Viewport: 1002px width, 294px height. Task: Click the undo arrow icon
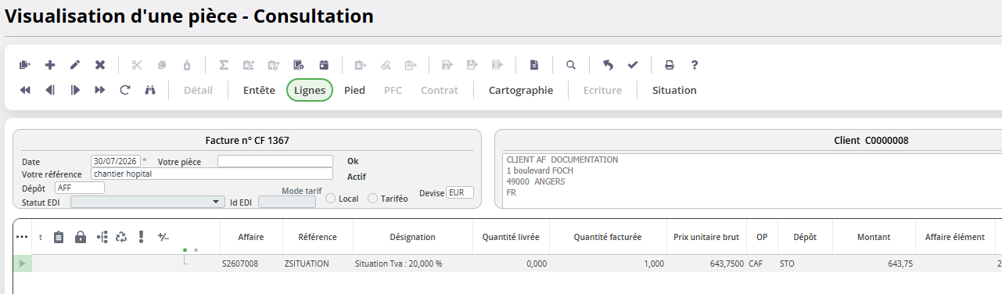click(608, 65)
